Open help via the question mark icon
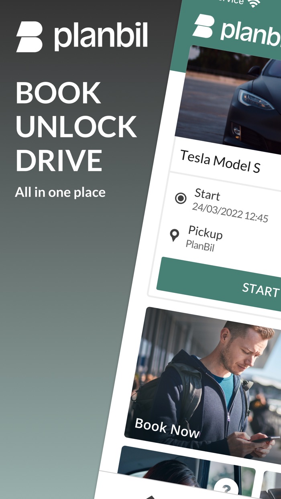This screenshot has width=281, height=499. [226, 489]
